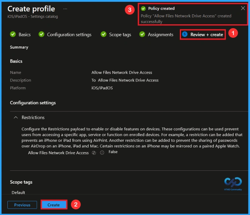Image resolution: width=250 pixels, height=215 pixels.
Task: Click the Previous button
Action: [22, 205]
